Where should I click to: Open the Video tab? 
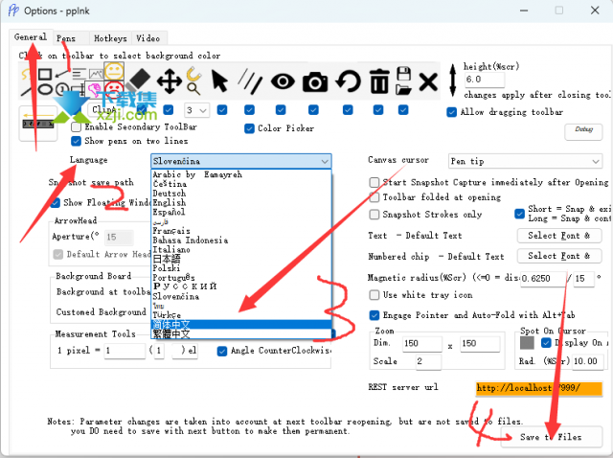148,38
